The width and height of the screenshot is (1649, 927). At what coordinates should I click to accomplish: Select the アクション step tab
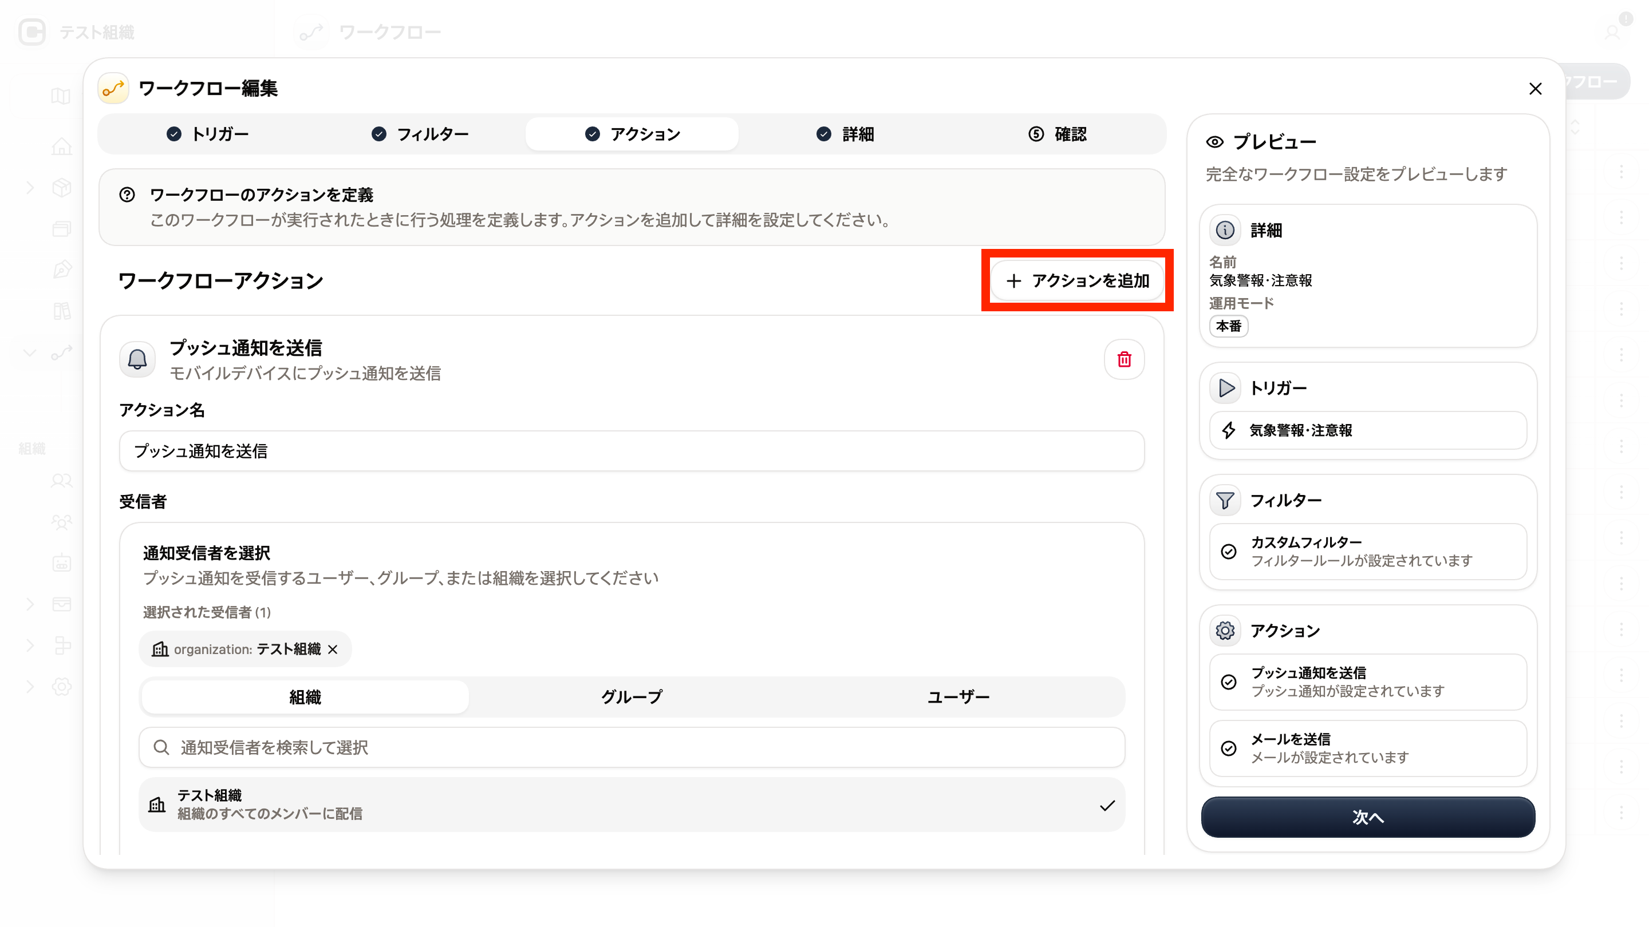632,134
